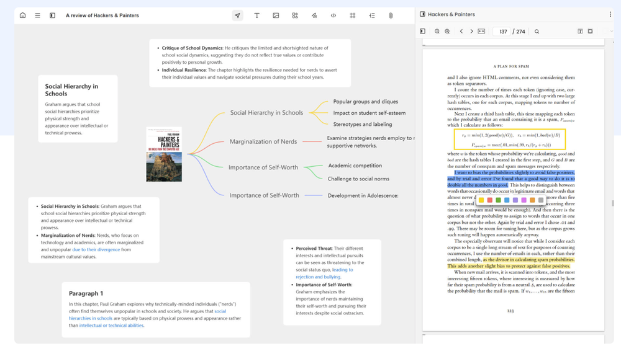Expand the faint dropdown in PDF toolbar
The width and height of the screenshot is (621, 351).
611,31
